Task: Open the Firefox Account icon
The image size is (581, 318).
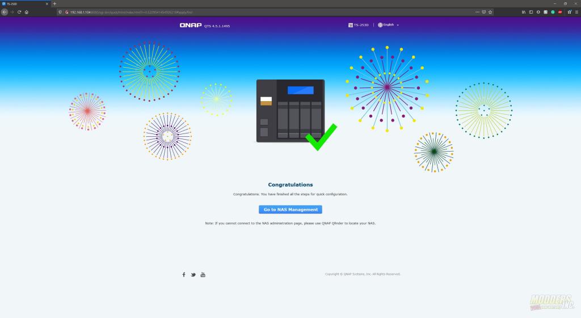Action: click(x=538, y=12)
